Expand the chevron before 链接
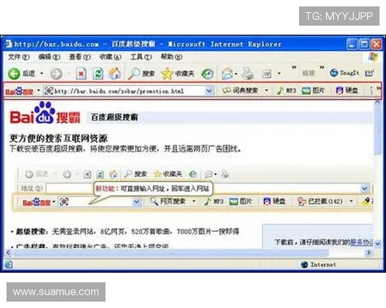The image size is (386, 308). click(294, 67)
